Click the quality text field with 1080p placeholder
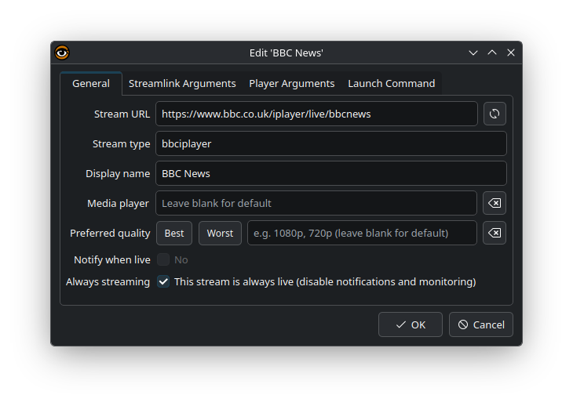The height and width of the screenshot is (406, 573). click(362, 233)
